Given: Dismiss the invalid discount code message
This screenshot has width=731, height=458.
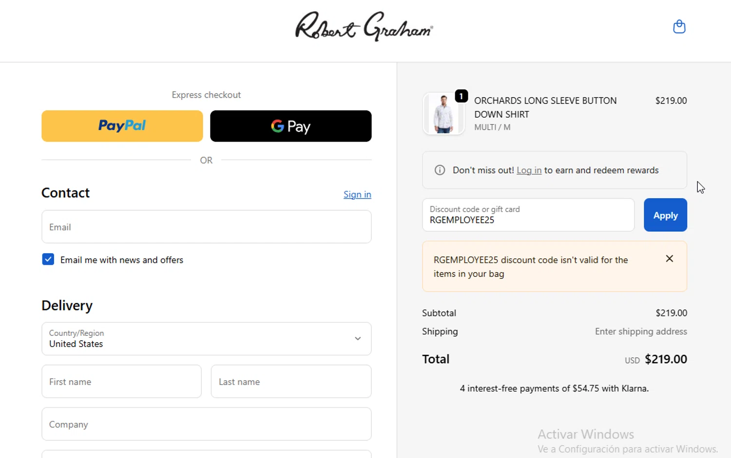Looking at the screenshot, I should [669, 259].
